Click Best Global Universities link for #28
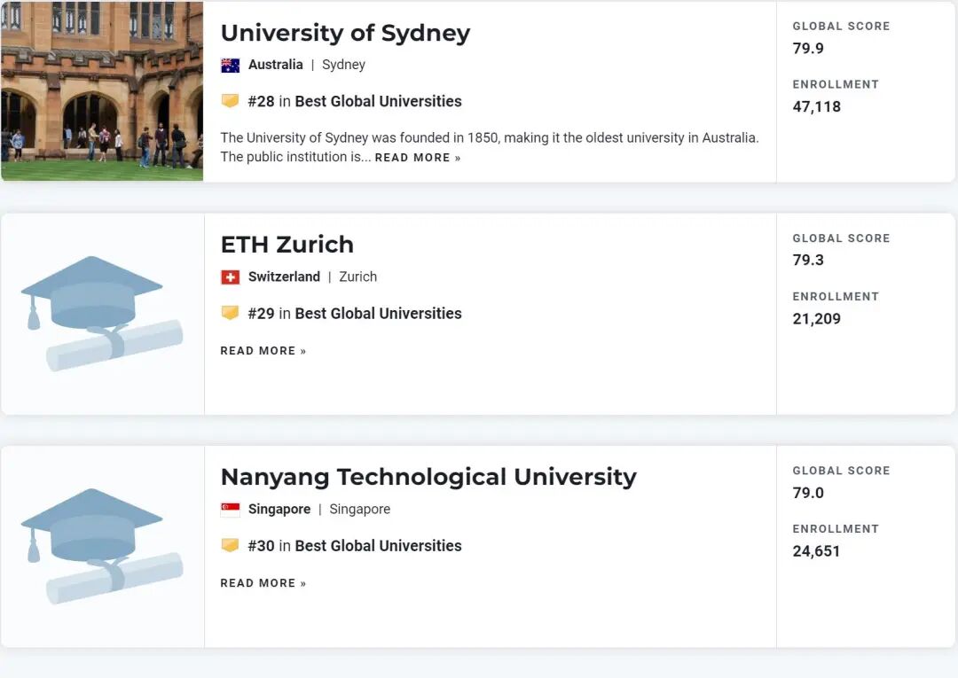 click(378, 101)
